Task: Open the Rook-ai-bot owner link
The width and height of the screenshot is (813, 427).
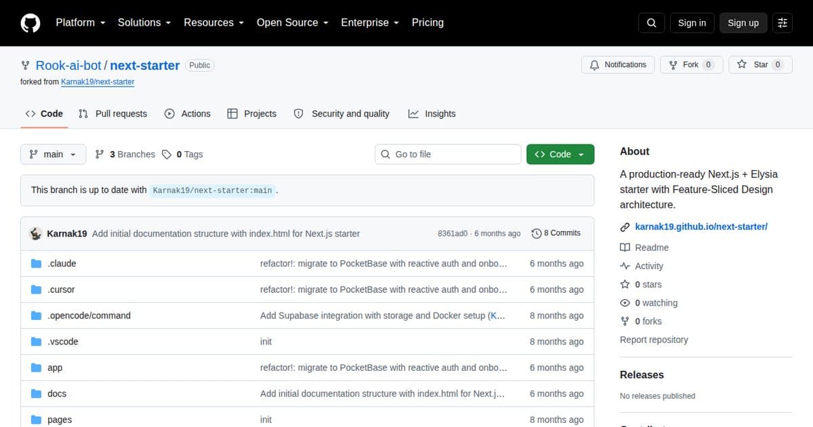Action: [x=68, y=66]
